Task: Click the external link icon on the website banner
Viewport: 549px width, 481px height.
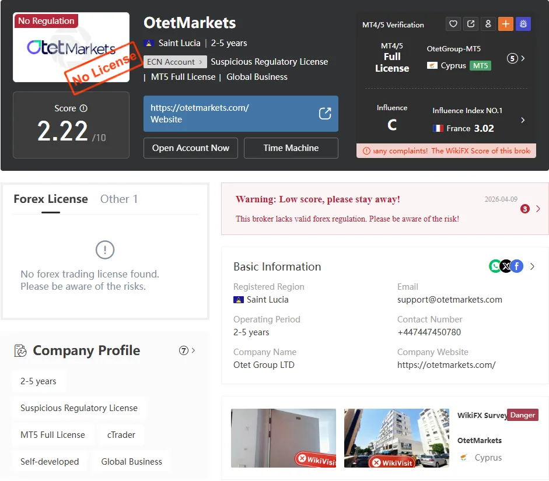Action: coord(325,113)
